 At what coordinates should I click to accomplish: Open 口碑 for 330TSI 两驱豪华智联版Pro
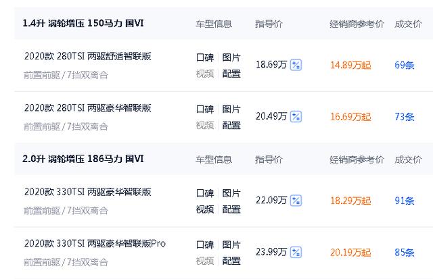(205, 244)
